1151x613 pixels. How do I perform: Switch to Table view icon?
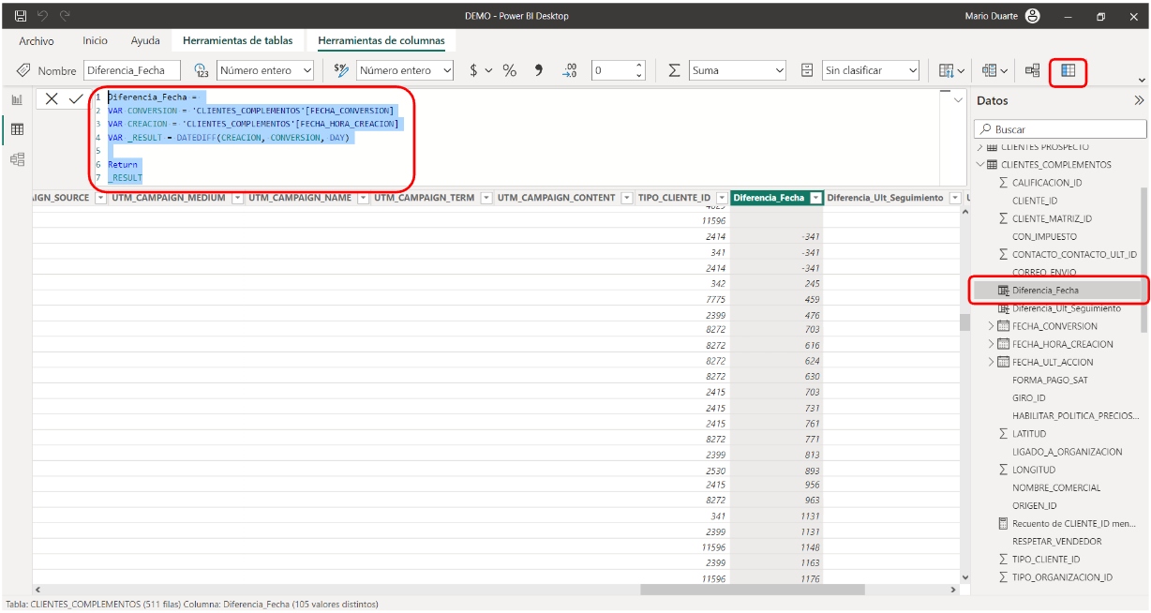(x=17, y=129)
